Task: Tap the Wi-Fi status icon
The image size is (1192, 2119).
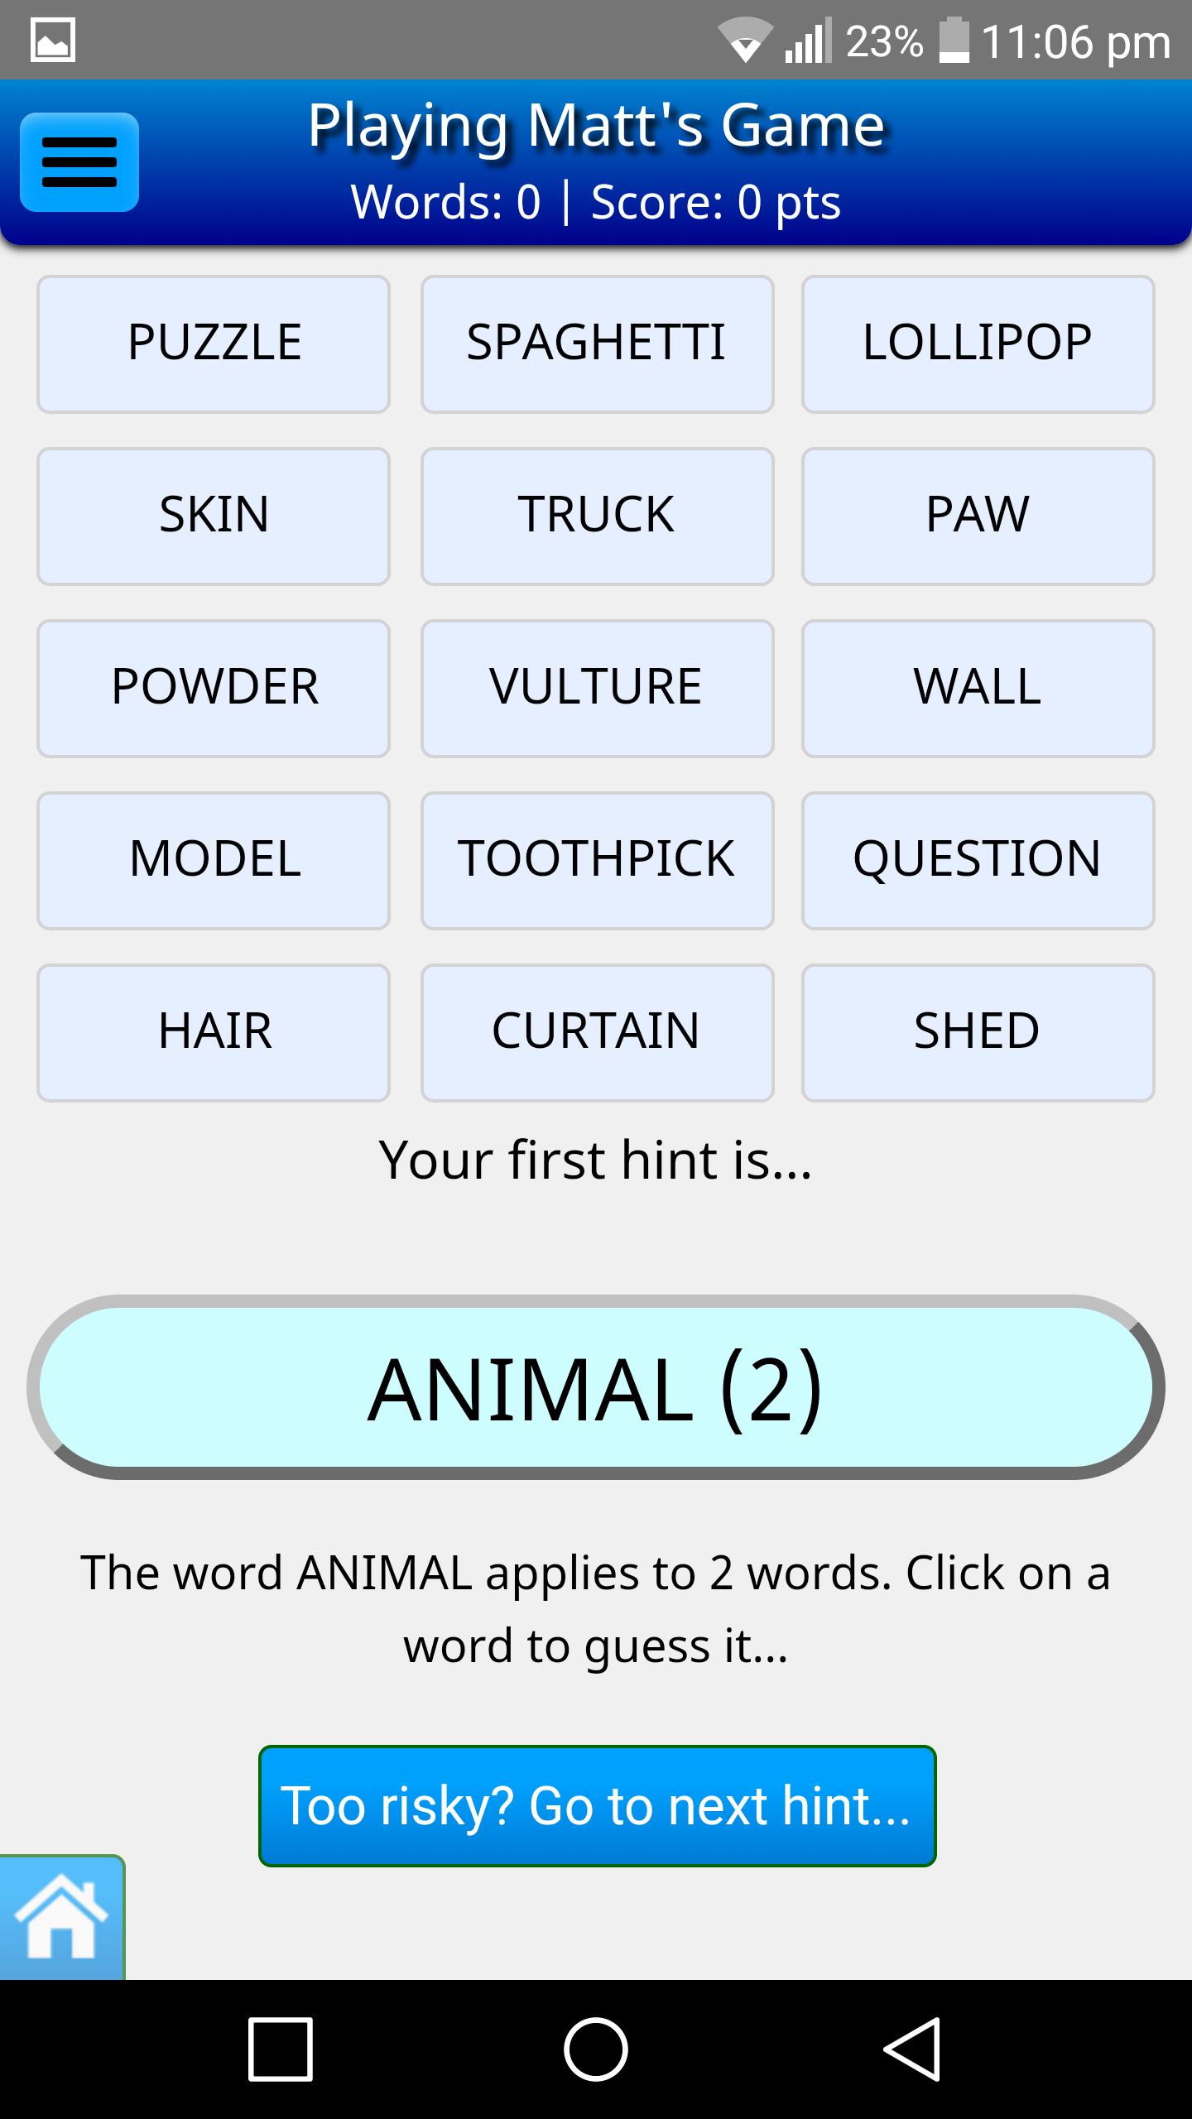Action: (x=743, y=40)
